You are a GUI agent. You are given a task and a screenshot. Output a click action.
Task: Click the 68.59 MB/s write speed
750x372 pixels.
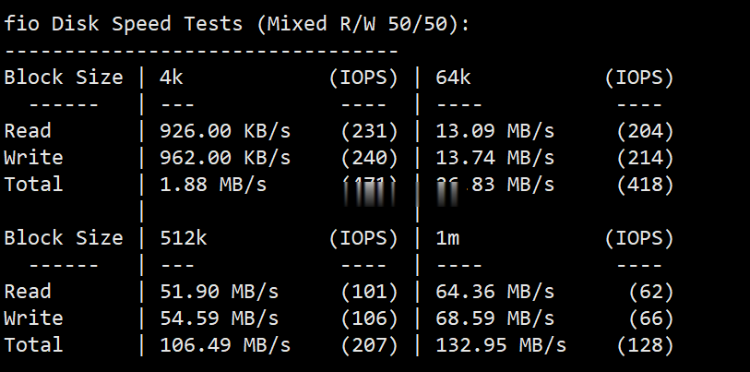[495, 318]
